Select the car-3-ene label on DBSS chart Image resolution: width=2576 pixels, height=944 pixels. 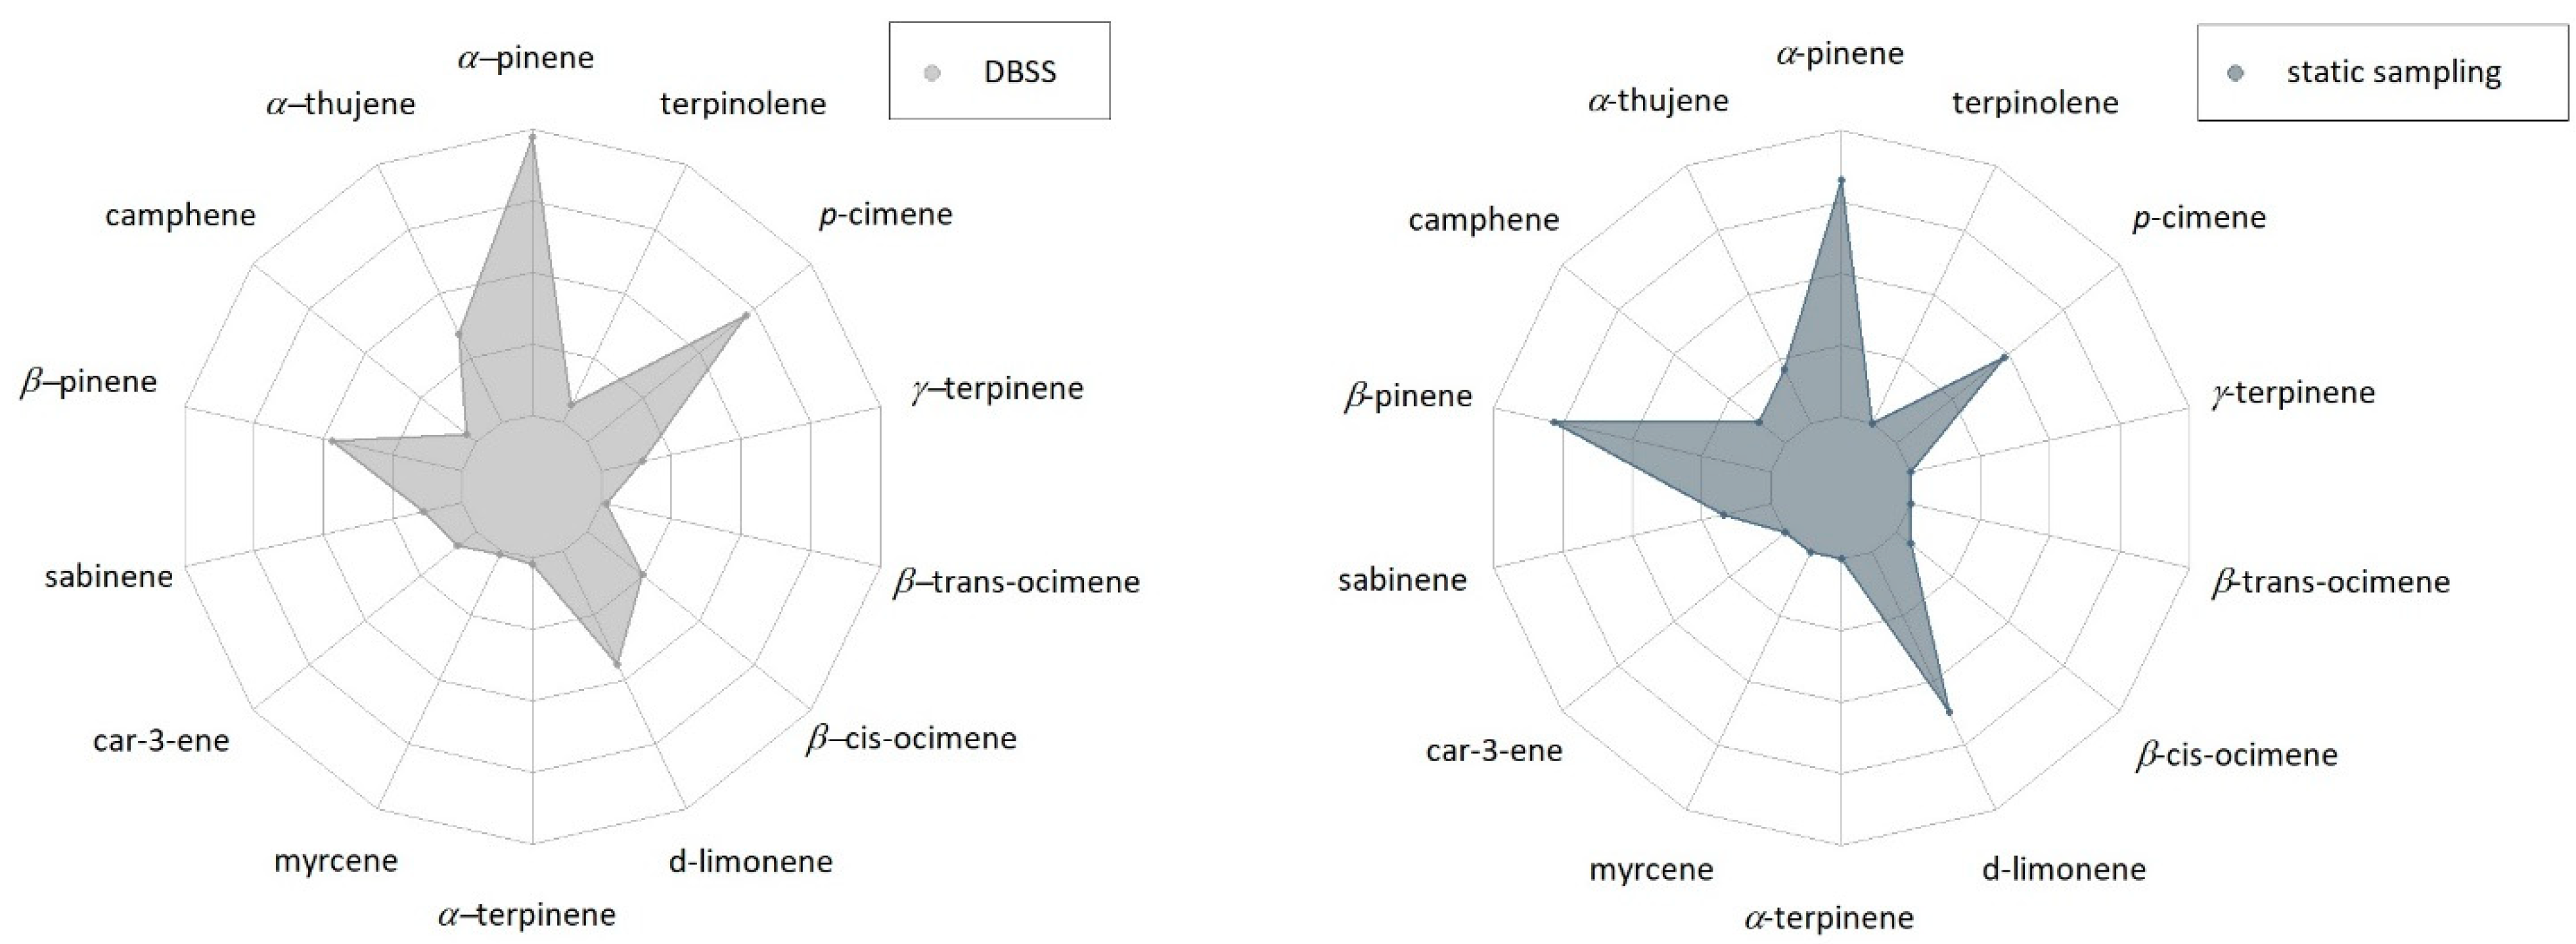click(161, 741)
